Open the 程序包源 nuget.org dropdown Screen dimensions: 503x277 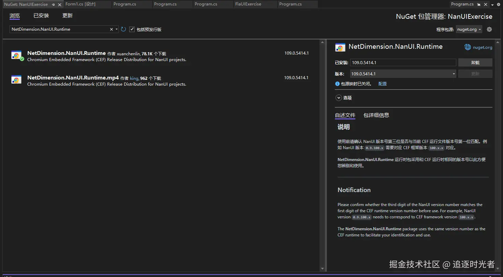469,29
